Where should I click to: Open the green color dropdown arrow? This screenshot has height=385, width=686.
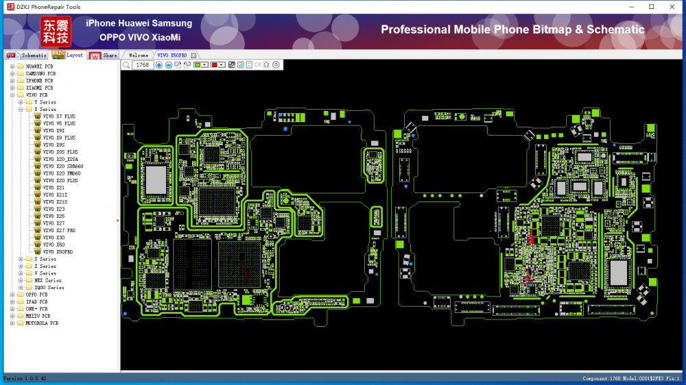(x=204, y=65)
